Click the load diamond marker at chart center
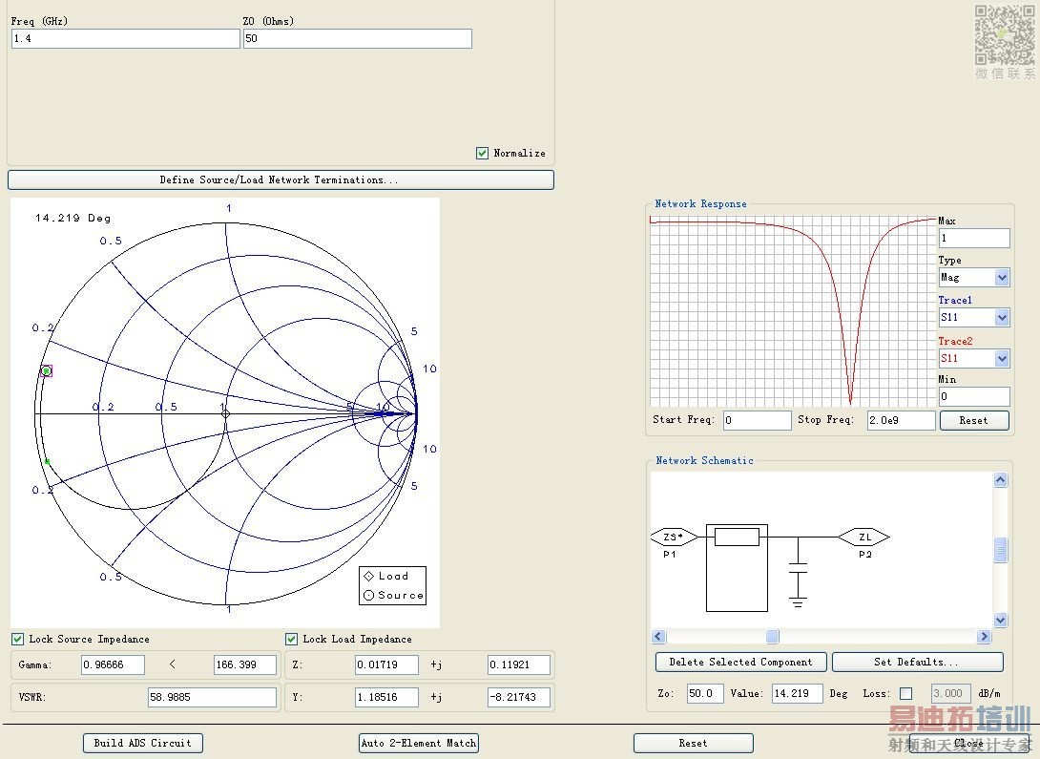This screenshot has width=1040, height=759. tap(225, 413)
